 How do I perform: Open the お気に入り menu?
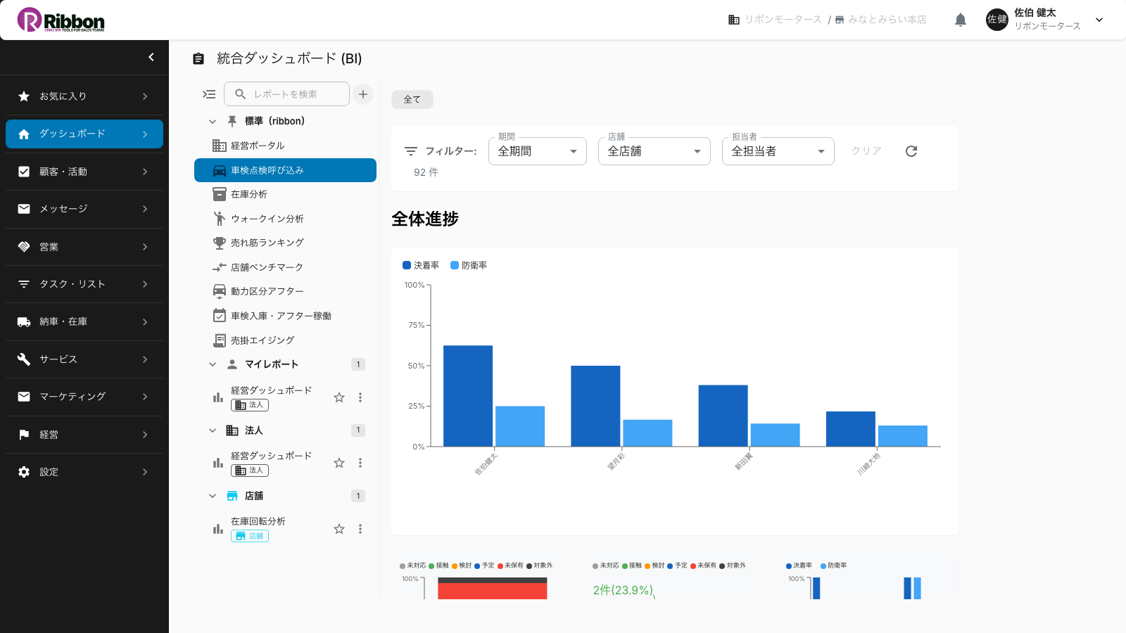coord(84,96)
